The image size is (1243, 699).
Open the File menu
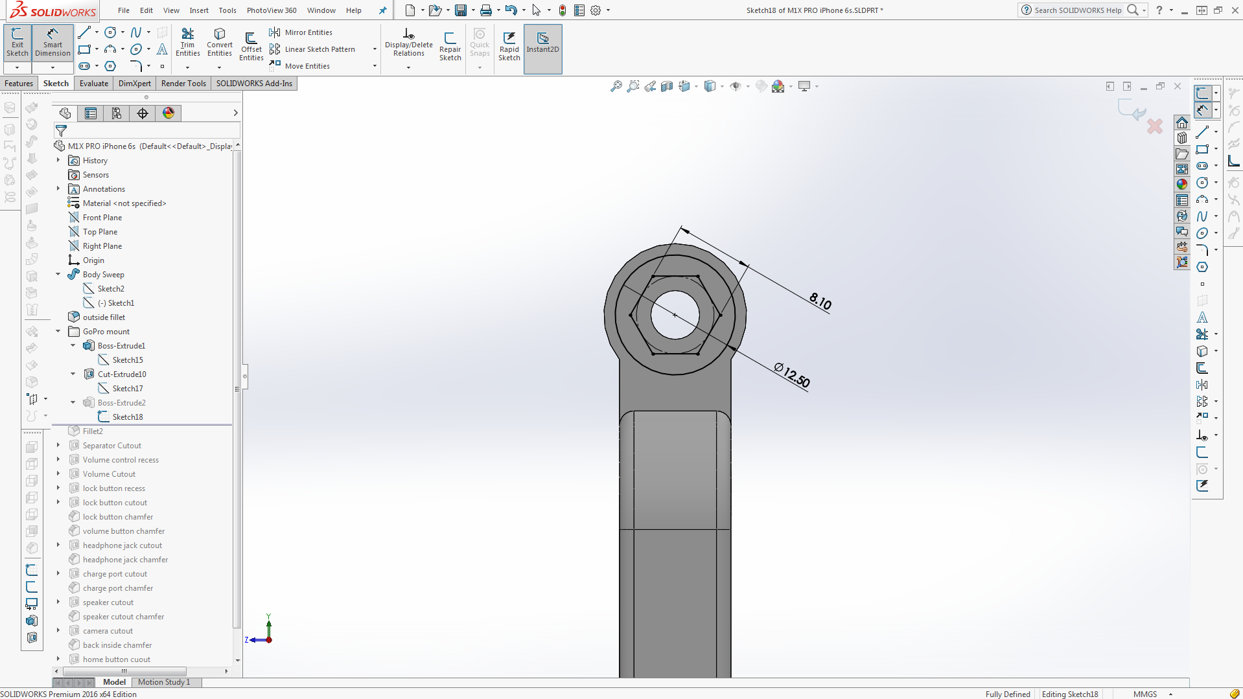pos(124,10)
